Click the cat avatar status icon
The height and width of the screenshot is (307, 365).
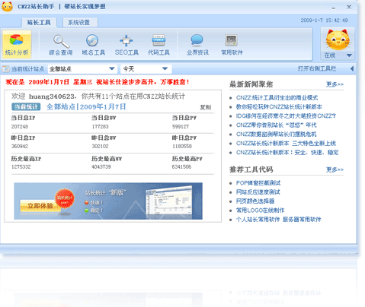(338, 40)
